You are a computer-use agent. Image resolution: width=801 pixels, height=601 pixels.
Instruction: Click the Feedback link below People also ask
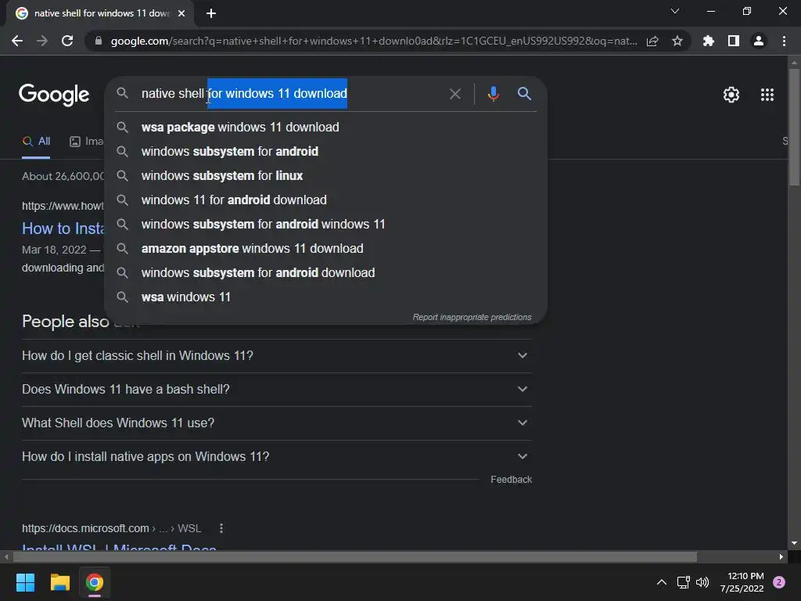pos(511,480)
